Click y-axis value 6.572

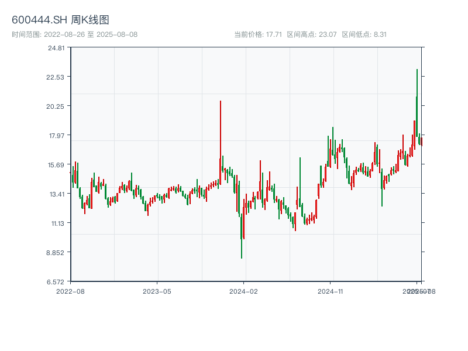tap(55, 282)
